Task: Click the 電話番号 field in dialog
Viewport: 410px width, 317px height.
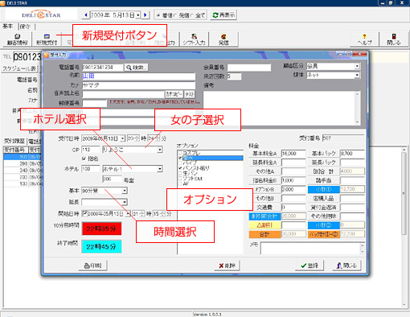Action: (102, 68)
